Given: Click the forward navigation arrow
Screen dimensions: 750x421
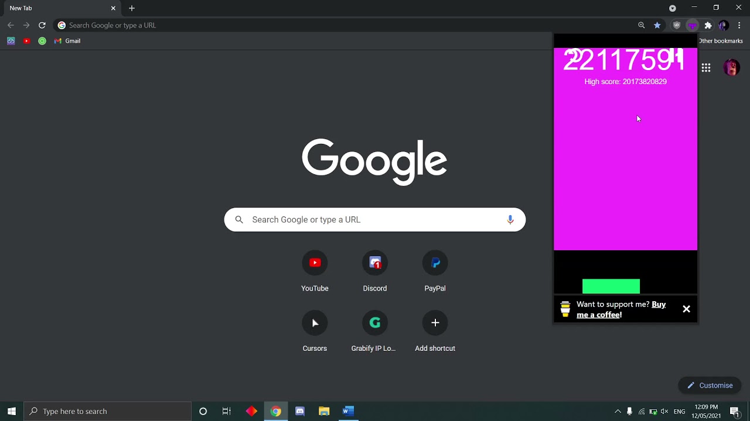Looking at the screenshot, I should click(x=26, y=25).
